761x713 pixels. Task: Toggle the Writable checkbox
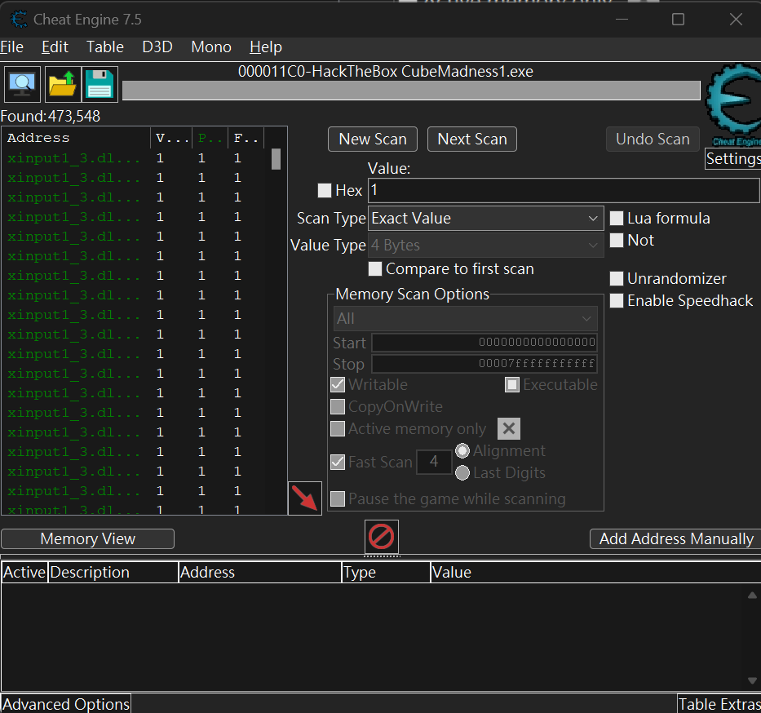pos(338,385)
